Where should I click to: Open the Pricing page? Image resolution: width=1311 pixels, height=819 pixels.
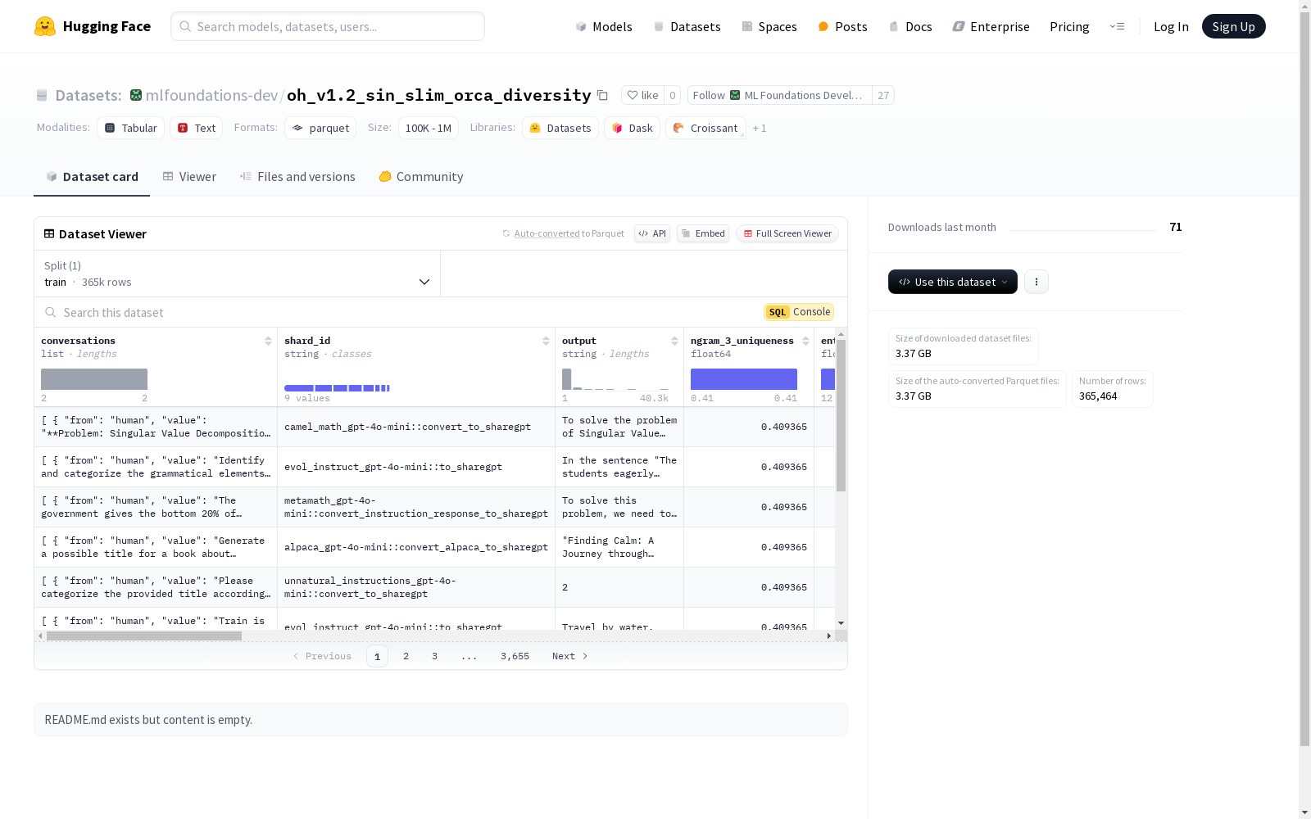coord(1069,26)
